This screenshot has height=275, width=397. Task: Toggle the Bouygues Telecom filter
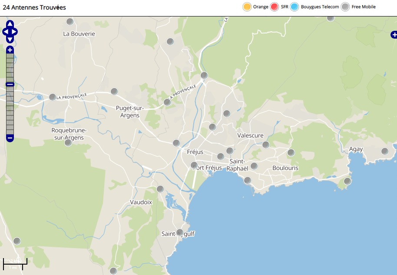pos(294,7)
